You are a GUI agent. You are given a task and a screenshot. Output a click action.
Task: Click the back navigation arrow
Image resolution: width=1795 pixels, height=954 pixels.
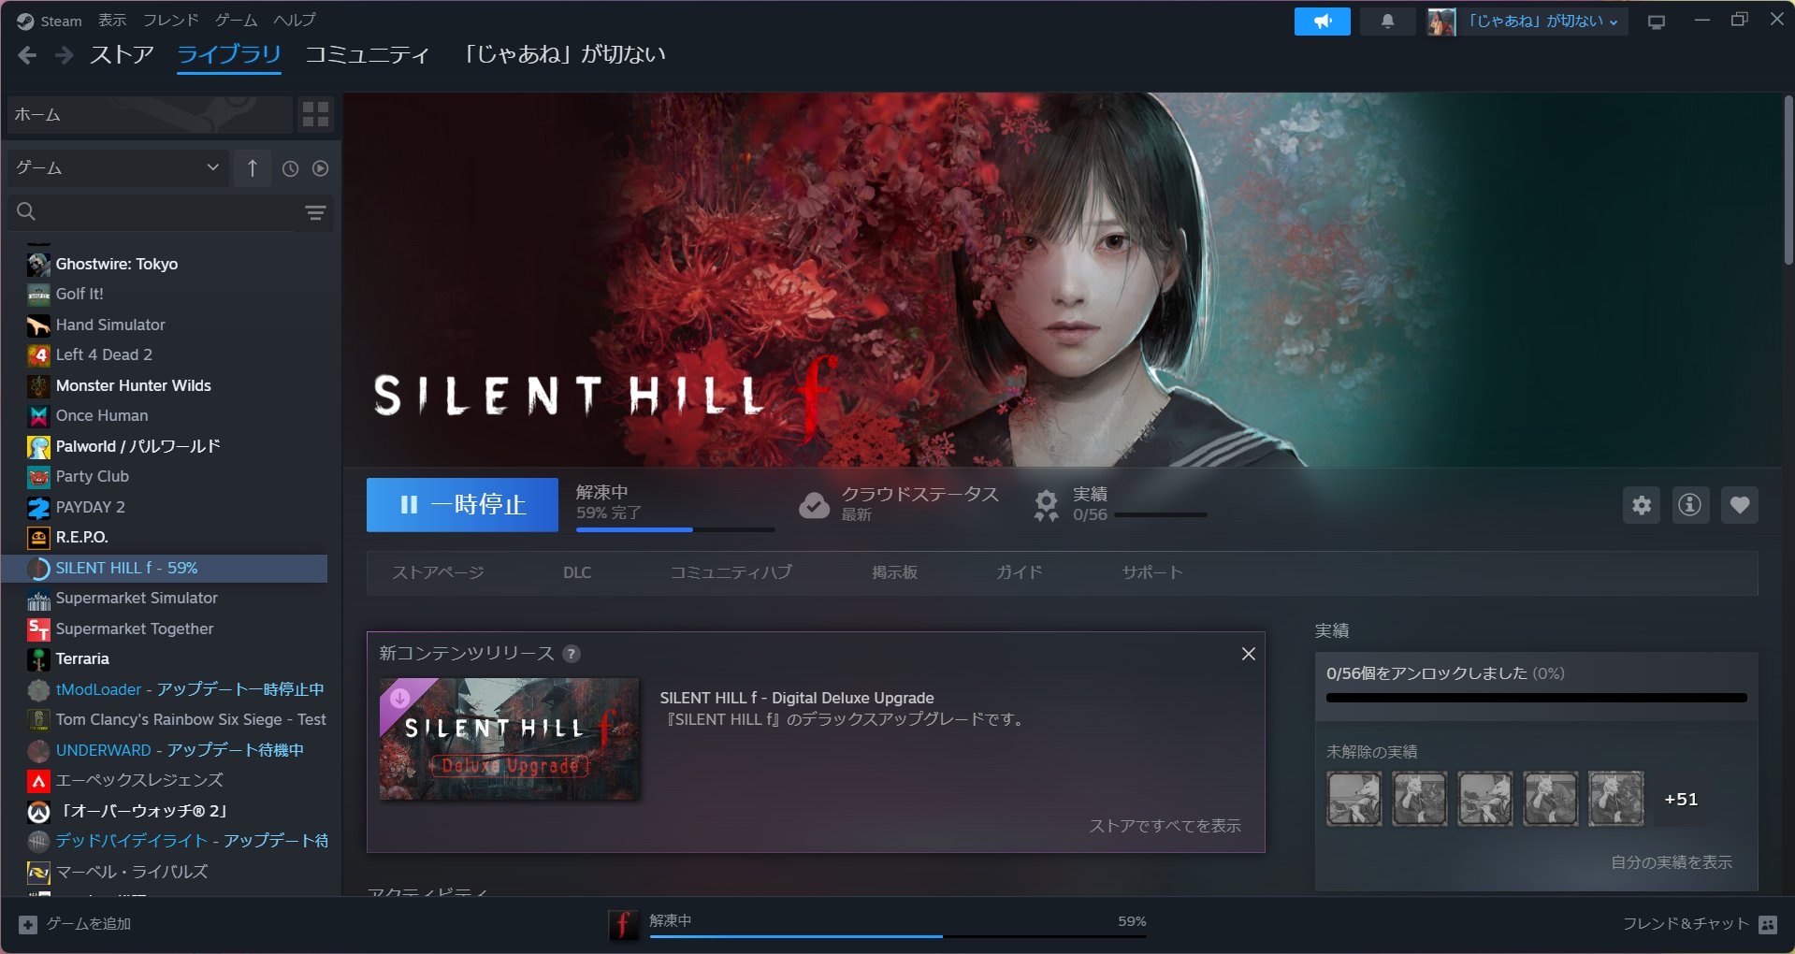coord(27,56)
